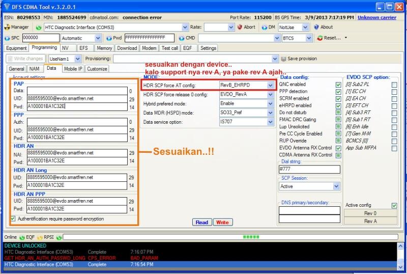Open the Unknown carrier link

377,18
